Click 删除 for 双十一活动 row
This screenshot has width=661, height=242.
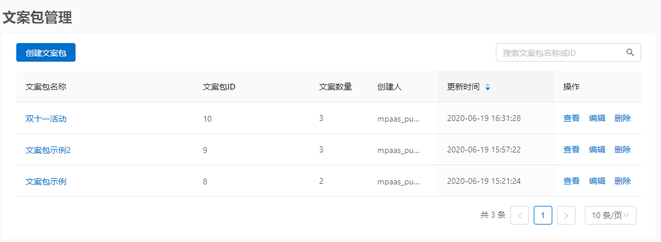[623, 119]
